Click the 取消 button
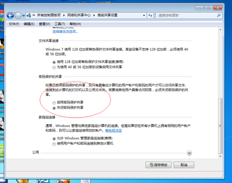 (184, 165)
